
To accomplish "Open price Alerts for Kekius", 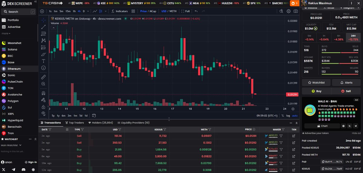I will tap(346, 82).
